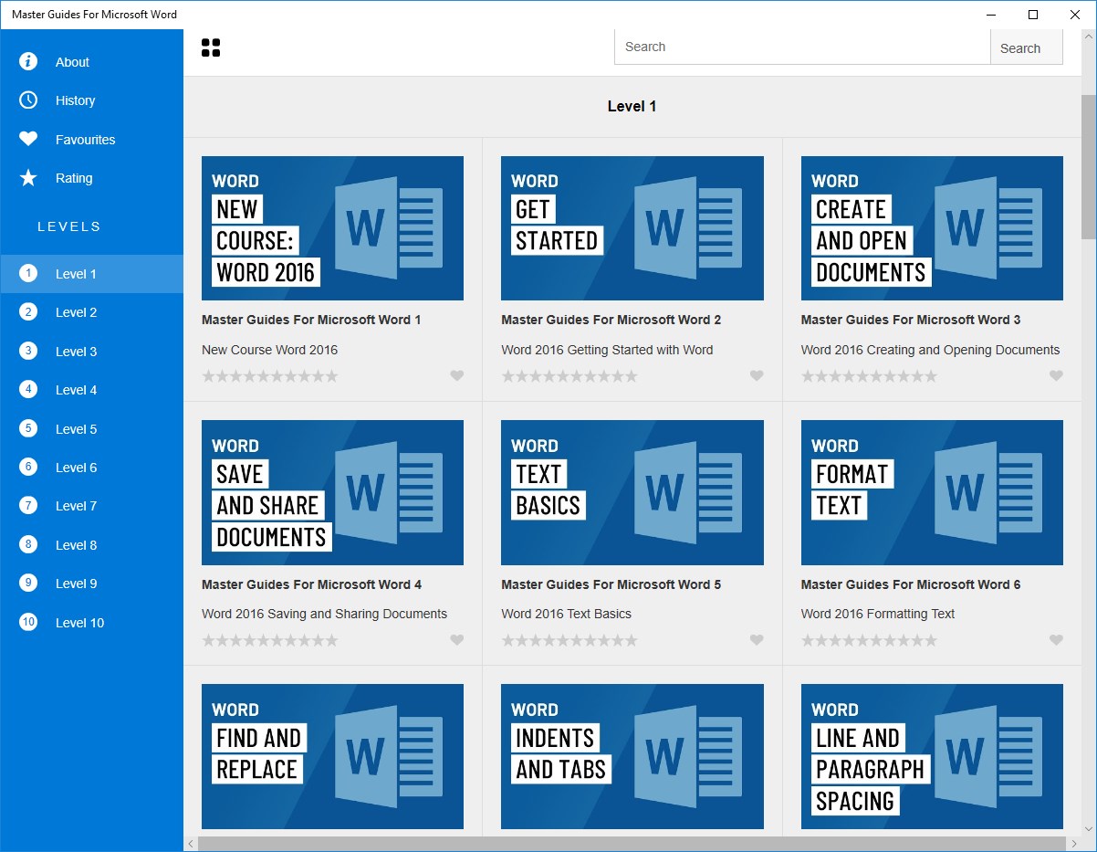Click horizontal scrollbar right arrow

pos(1073,844)
